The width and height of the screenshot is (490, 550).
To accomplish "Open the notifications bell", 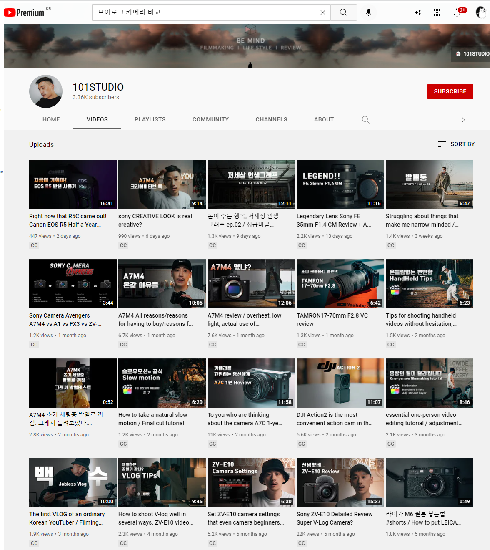I will click(x=457, y=13).
